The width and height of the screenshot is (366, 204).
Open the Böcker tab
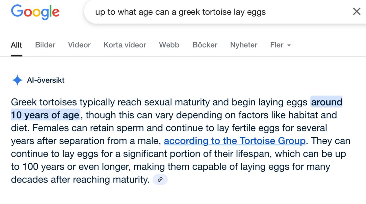205,45
